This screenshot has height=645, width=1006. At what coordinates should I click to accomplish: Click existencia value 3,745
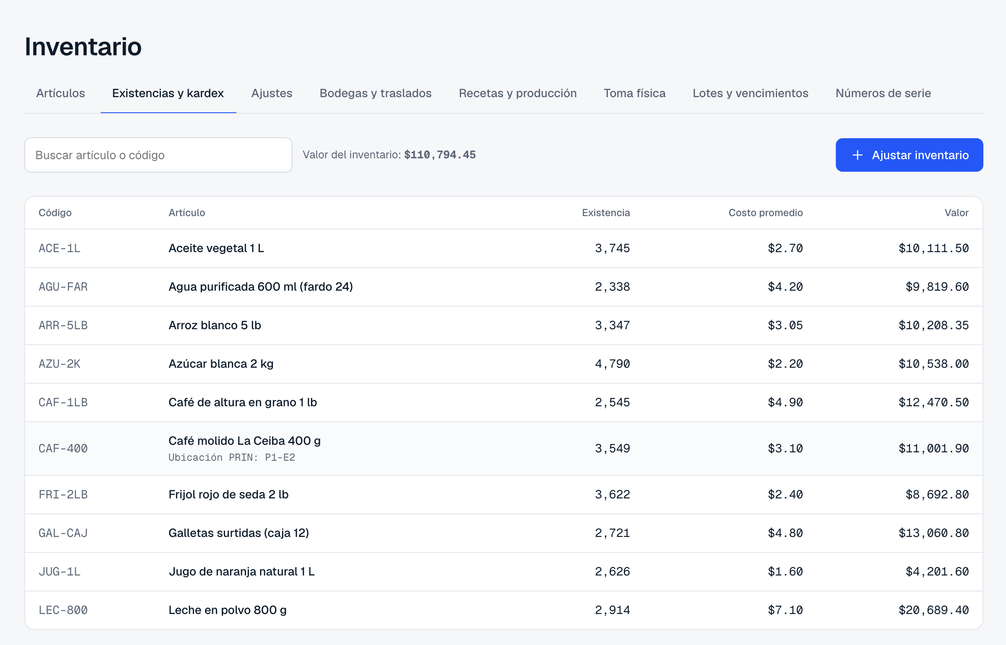pos(612,248)
